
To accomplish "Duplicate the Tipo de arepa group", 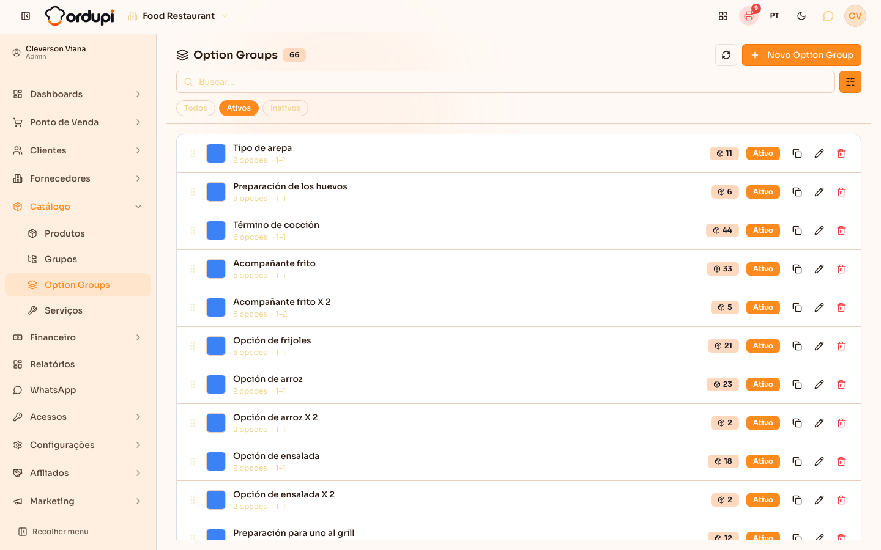I will point(797,153).
